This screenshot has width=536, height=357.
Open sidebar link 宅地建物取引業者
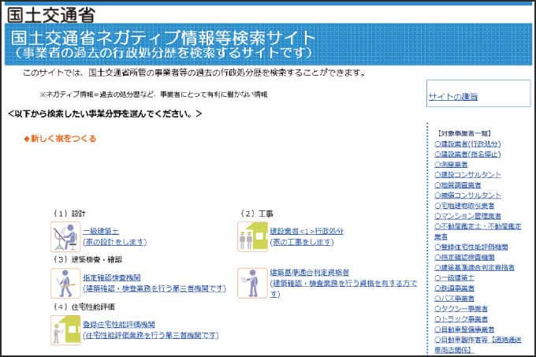(464, 206)
